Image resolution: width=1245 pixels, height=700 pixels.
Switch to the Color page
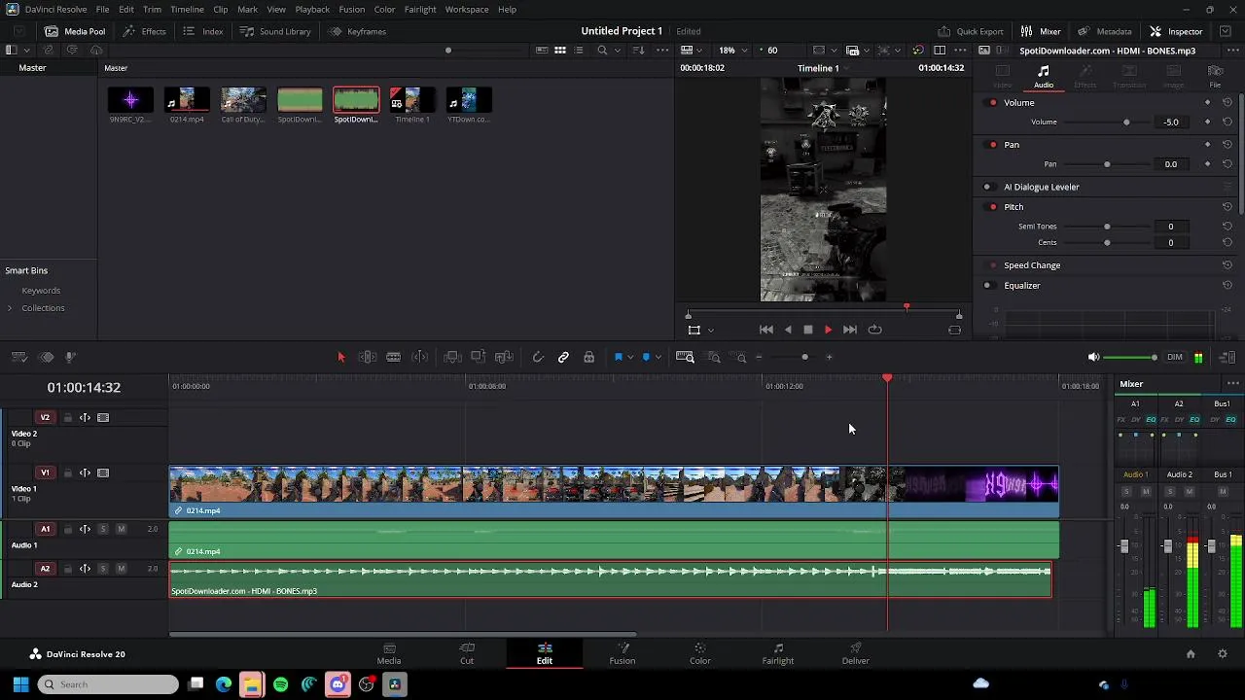(700, 653)
